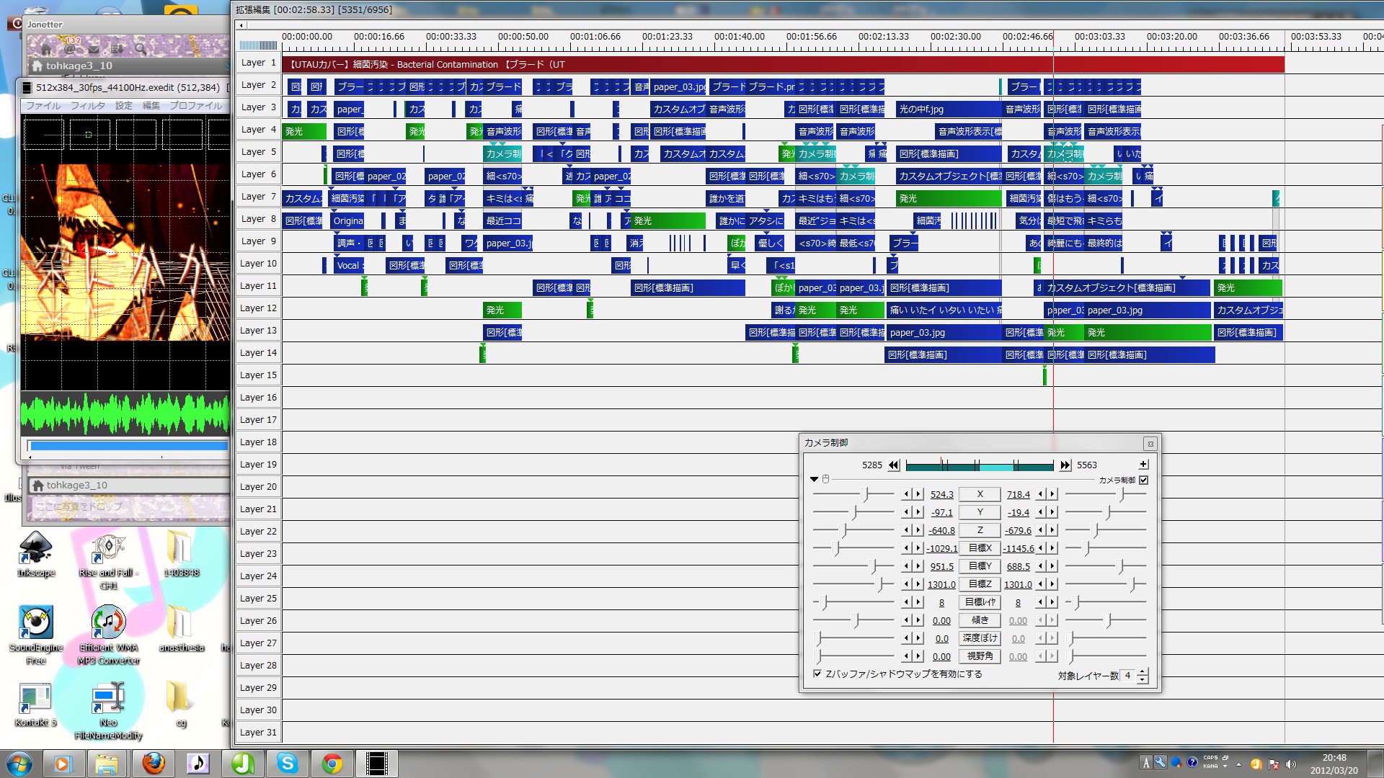Decrease right 目標X value with left arrow
Viewport: 1384px width, 778px height.
pos(1041,548)
